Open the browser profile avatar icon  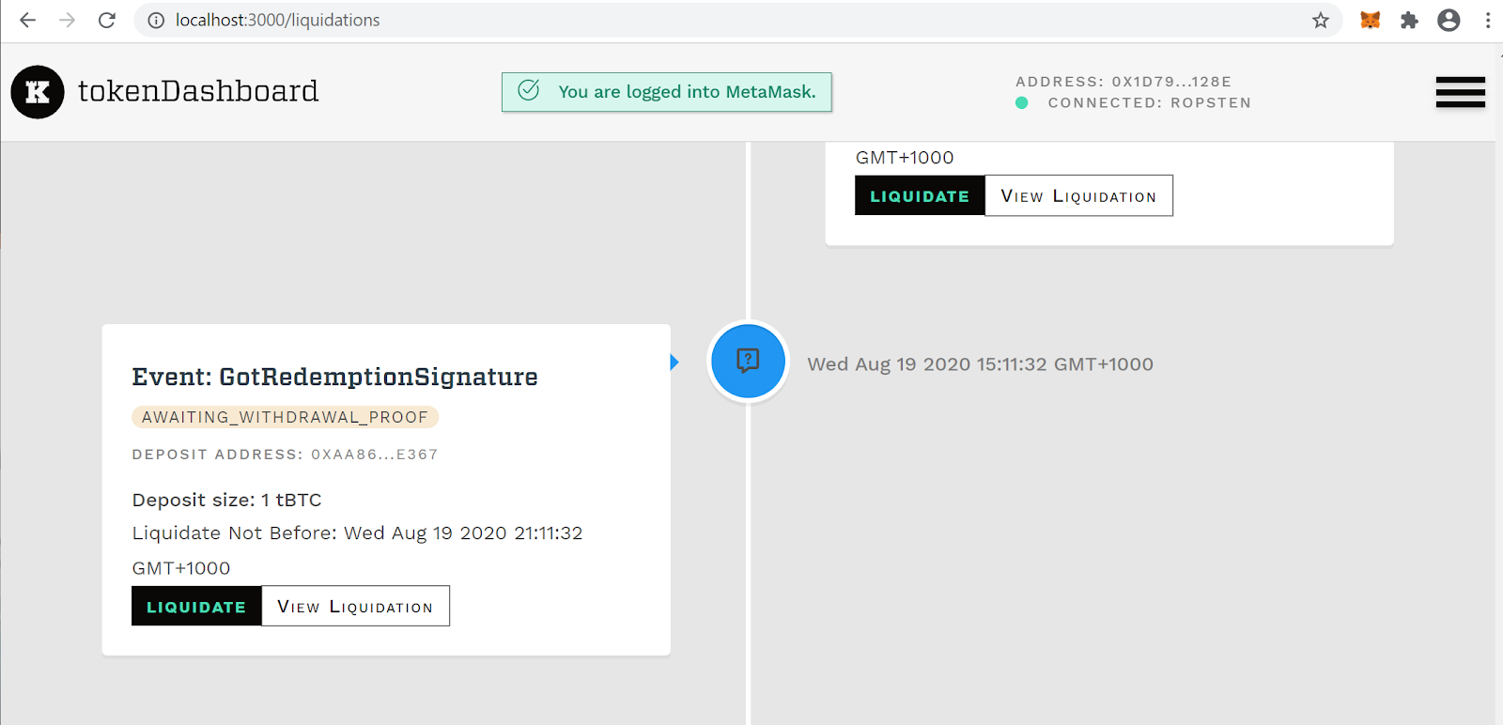[x=1448, y=20]
